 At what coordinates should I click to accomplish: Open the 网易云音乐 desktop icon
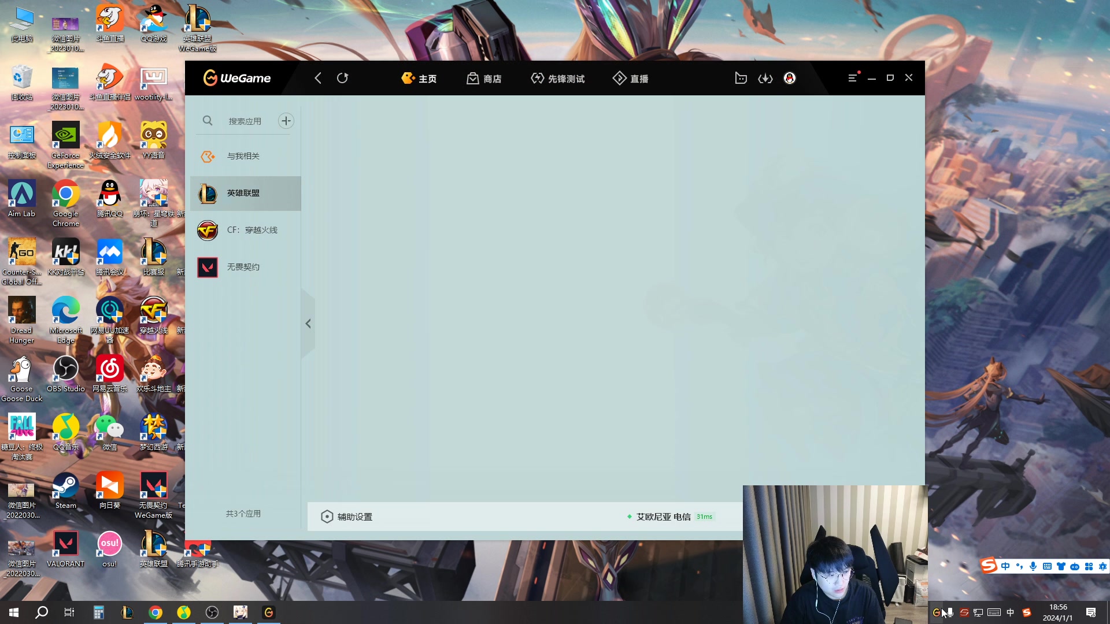click(110, 374)
